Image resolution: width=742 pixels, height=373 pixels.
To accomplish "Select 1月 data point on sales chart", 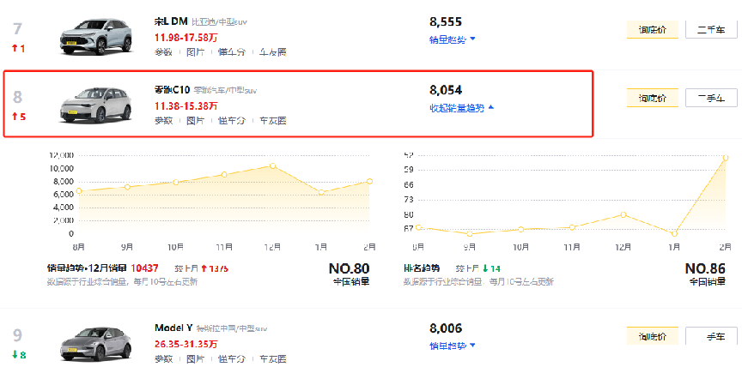I will click(x=321, y=192).
